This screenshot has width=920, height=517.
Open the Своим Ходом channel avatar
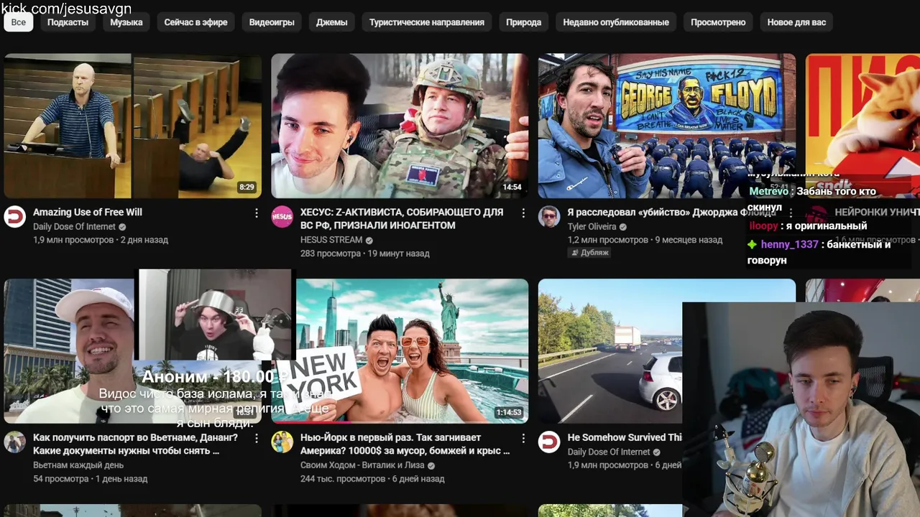click(282, 442)
